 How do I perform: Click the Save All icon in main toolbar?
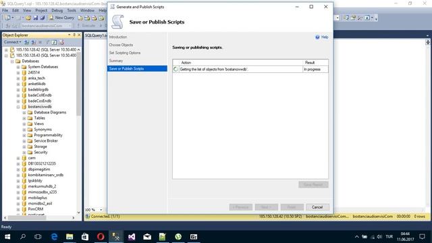pos(43,18)
